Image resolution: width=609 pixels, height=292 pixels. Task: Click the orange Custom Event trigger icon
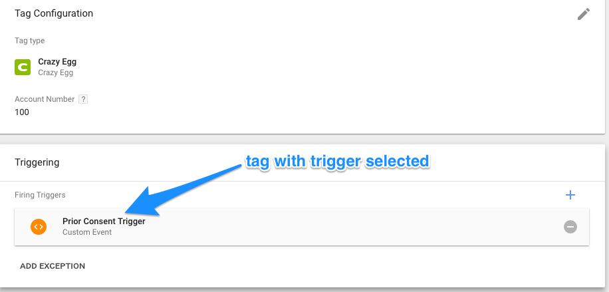(x=39, y=227)
